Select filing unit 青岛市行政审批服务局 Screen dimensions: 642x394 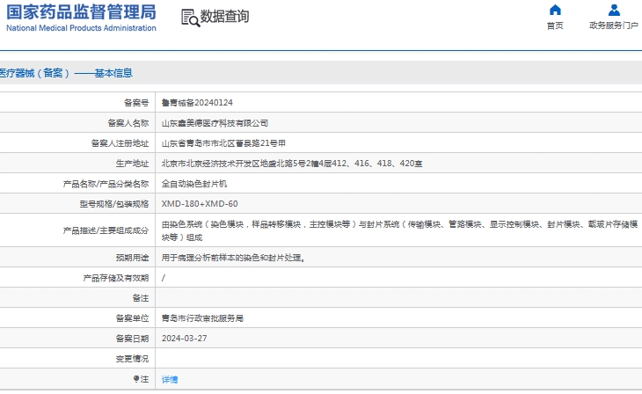[202, 318]
